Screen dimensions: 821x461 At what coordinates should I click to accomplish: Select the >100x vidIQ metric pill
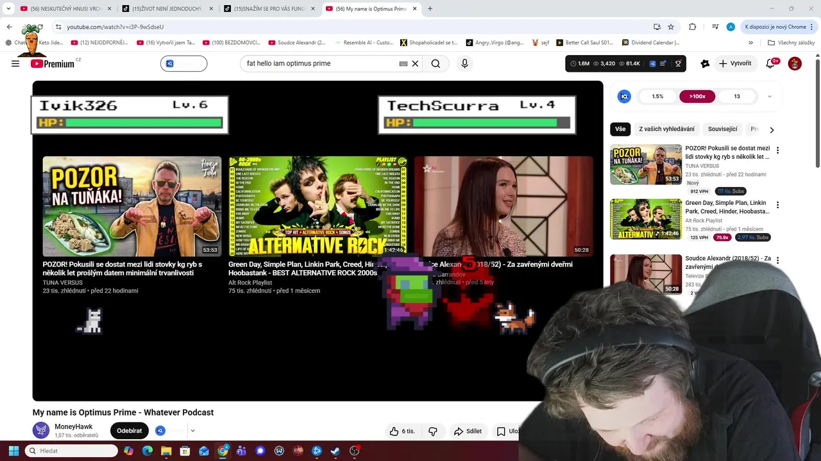697,97
